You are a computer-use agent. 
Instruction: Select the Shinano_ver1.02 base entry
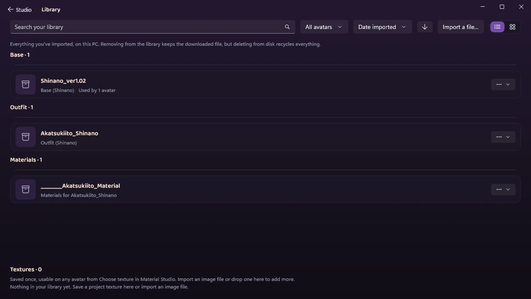[265, 84]
